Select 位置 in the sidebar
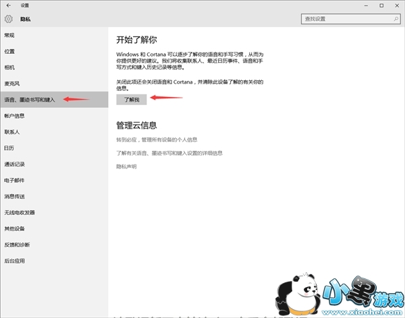Image resolution: width=405 pixels, height=318 pixels. [9, 51]
